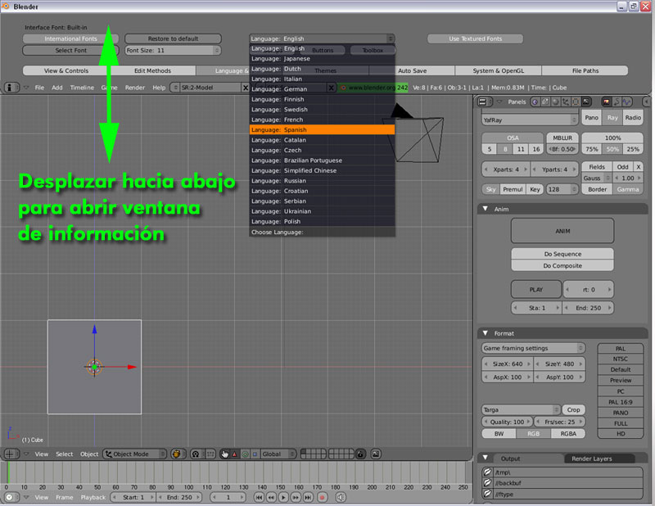655x506 pixels.
Task: Toggle OSA oversampling
Action: coord(513,138)
